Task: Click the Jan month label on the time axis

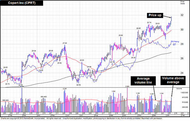Action: [x=168, y=115]
